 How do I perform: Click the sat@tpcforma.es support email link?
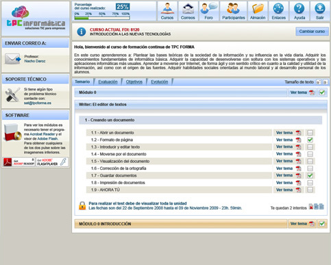pos(38,103)
